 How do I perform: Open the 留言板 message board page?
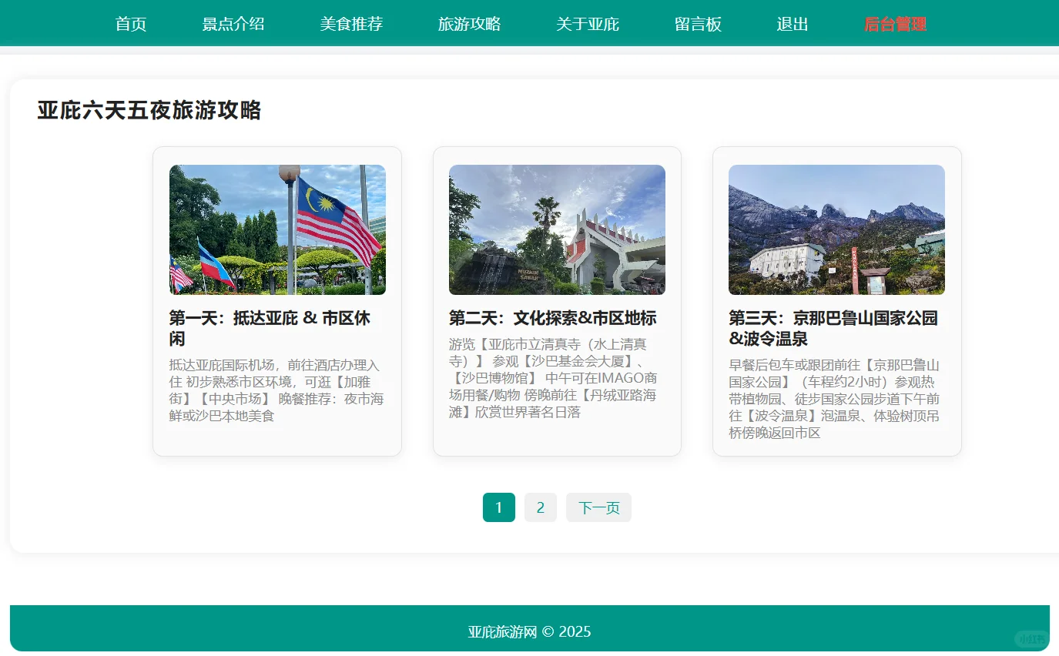point(698,24)
